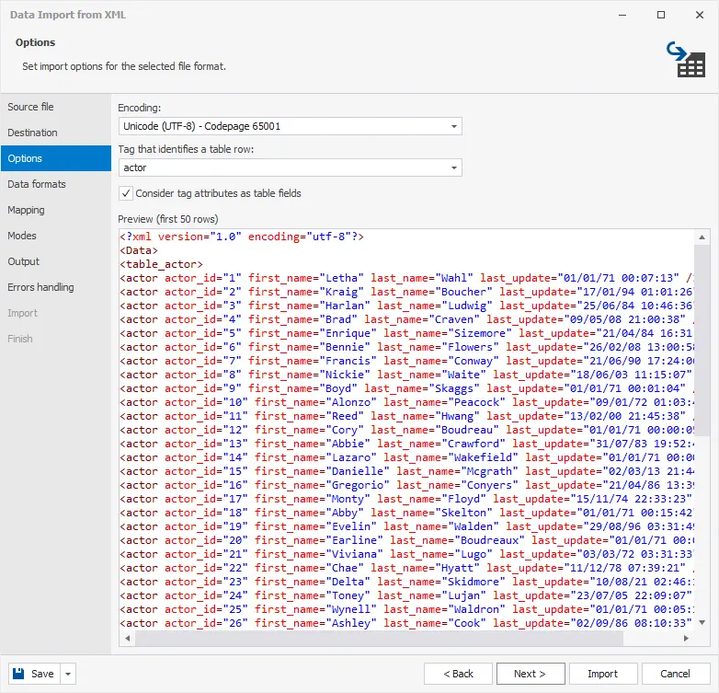
Task: Go to the Source file step
Action: [31, 107]
